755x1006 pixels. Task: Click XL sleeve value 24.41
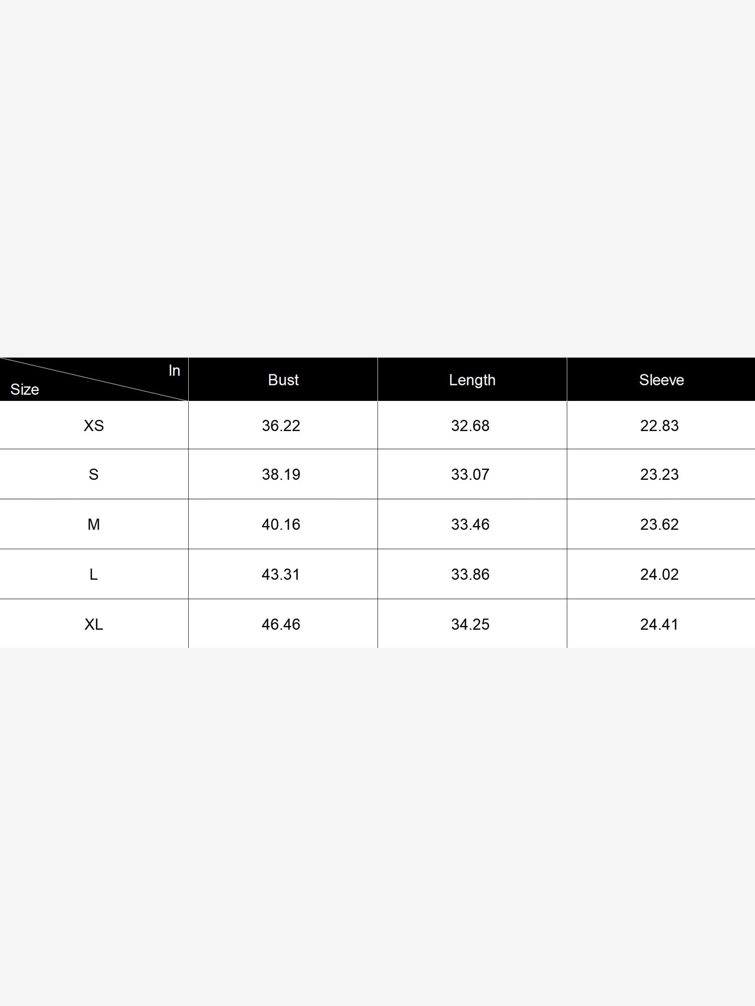pos(659,624)
